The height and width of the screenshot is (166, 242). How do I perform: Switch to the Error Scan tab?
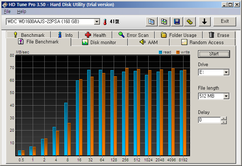tap(133, 35)
